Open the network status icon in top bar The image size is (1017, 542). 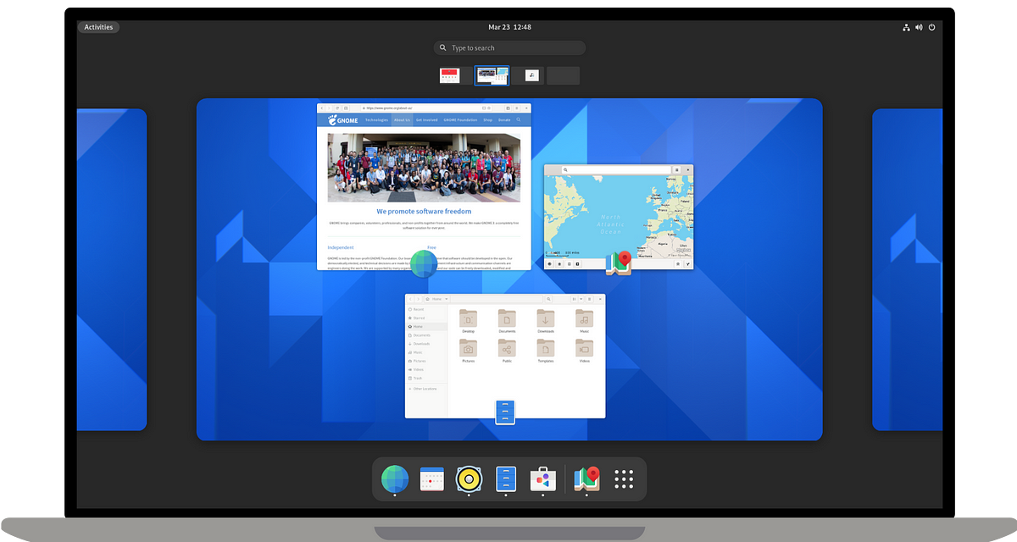tap(906, 27)
